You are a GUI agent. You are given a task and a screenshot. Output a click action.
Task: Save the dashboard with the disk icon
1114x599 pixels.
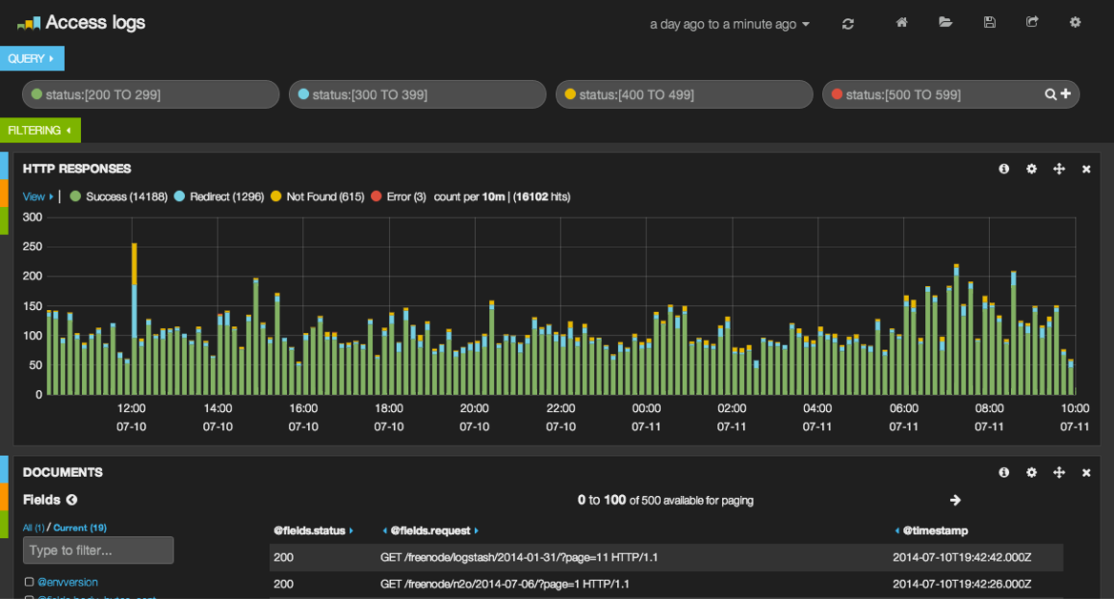[989, 23]
